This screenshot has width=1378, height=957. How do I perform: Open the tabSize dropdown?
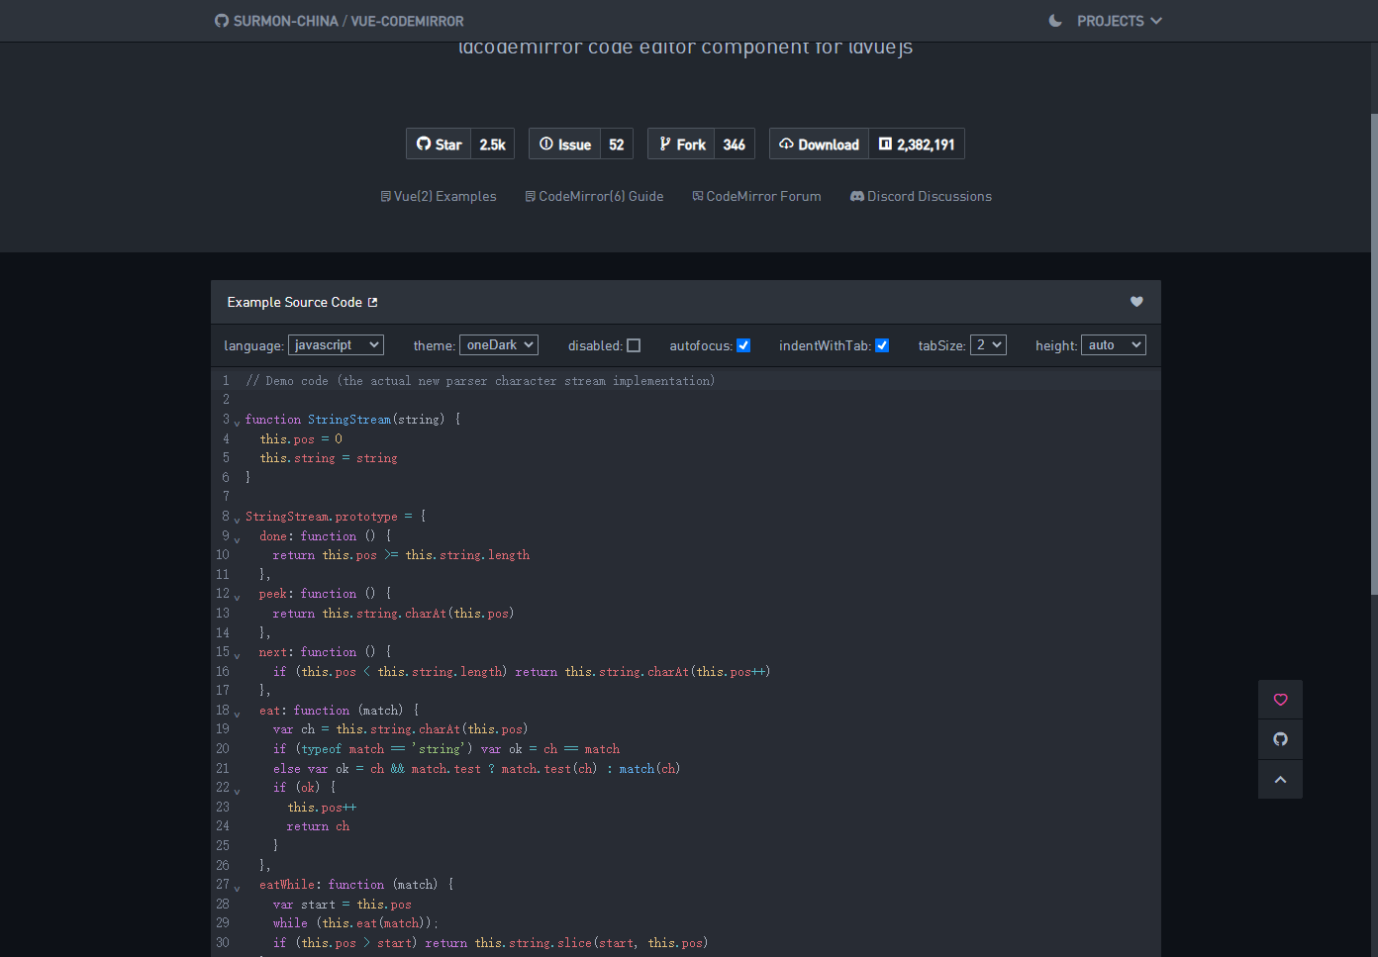pos(988,344)
